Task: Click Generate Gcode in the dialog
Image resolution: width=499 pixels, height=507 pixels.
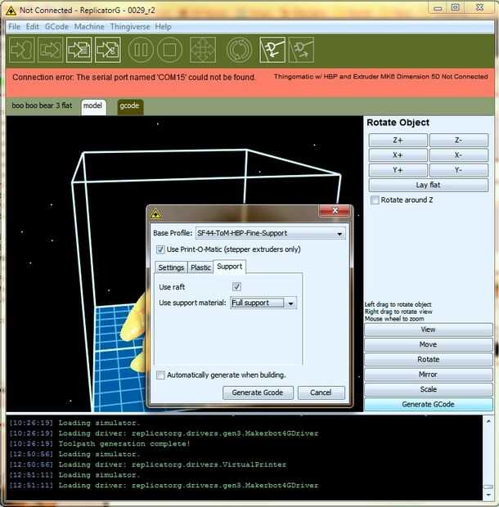Action: [258, 393]
